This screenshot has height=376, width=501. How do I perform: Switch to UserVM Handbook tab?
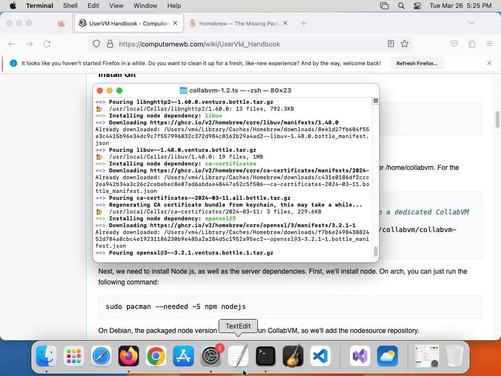[x=129, y=23]
